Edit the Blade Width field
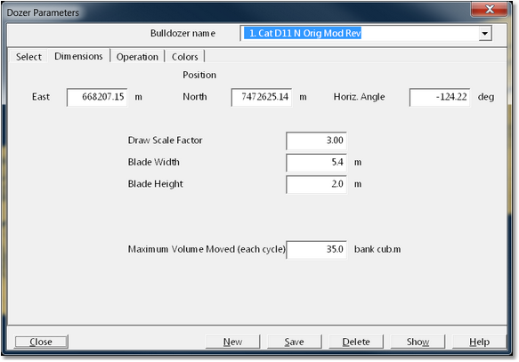This screenshot has height=362, width=519. click(316, 162)
